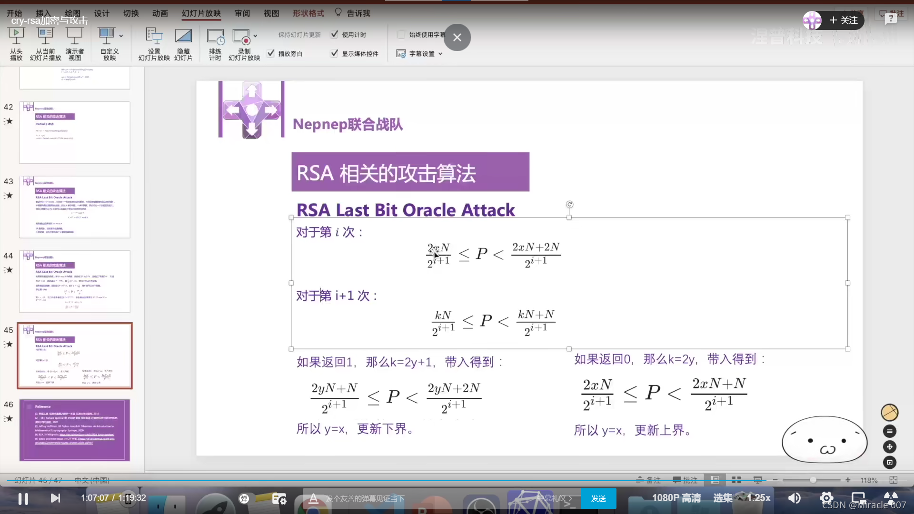Click the Follow uploader button
914x514 pixels.
[x=844, y=20]
